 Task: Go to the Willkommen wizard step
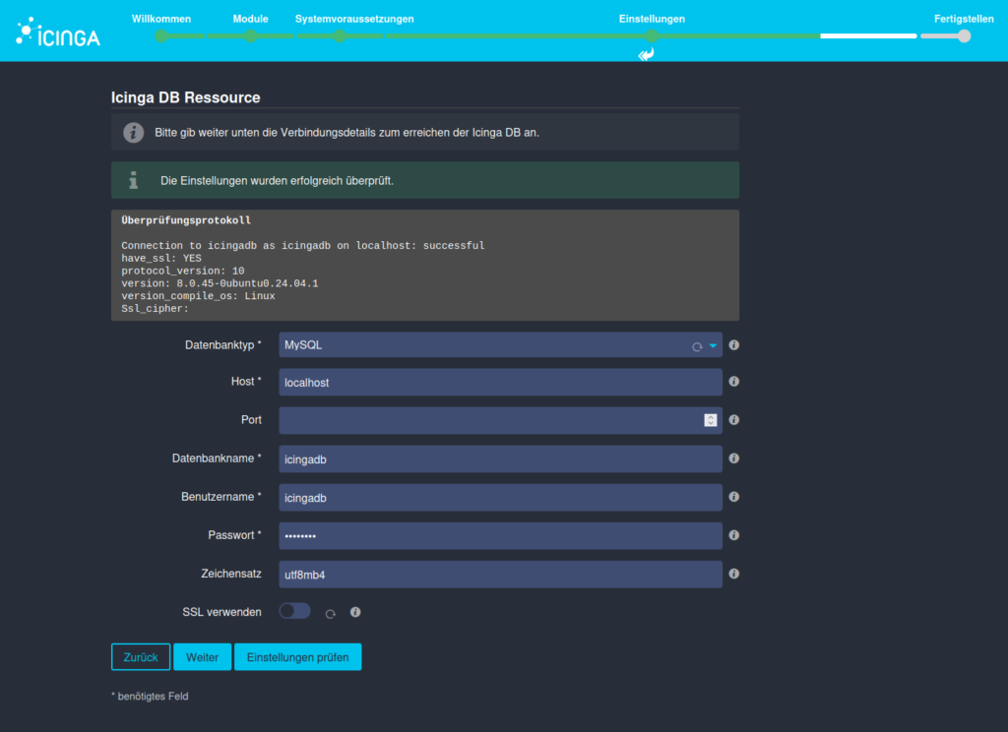click(161, 35)
